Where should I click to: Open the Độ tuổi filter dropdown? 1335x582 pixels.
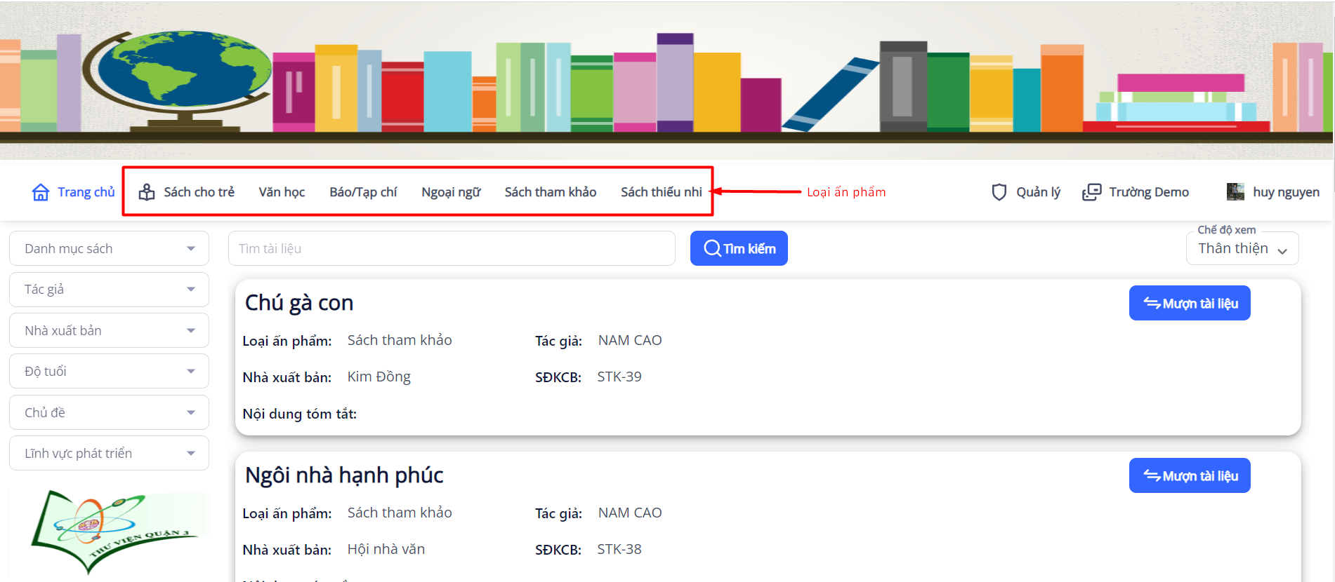pyautogui.click(x=109, y=371)
